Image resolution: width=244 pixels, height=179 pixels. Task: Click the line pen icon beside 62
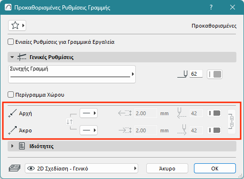(x=183, y=74)
